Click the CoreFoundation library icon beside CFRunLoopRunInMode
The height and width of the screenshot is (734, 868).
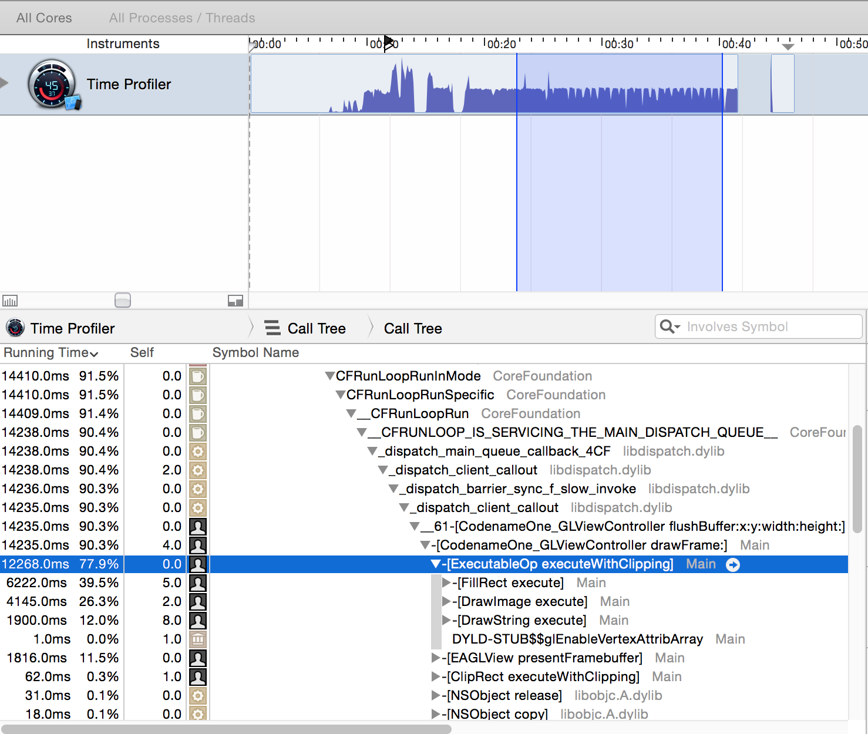(198, 376)
